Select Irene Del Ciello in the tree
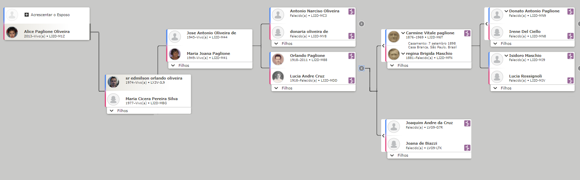 click(525, 32)
